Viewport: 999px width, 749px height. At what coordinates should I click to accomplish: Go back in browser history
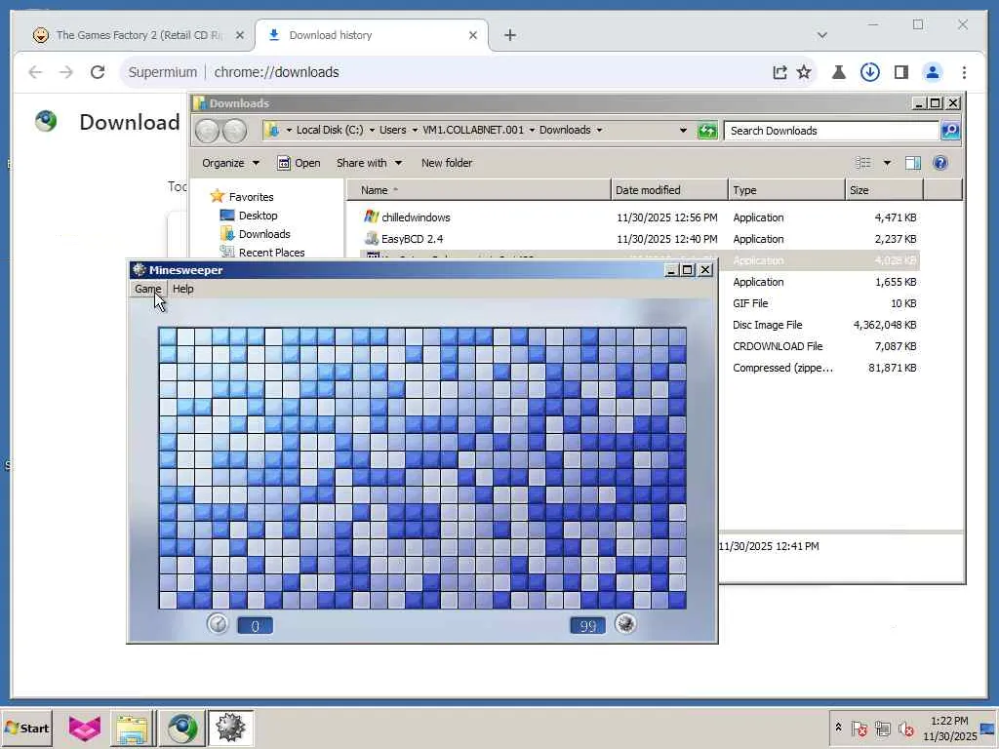pos(35,72)
